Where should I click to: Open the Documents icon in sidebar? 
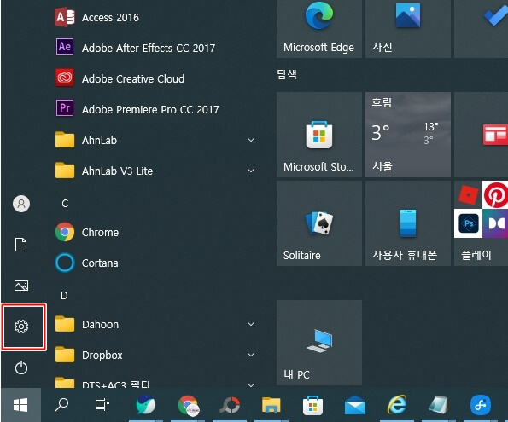(21, 245)
